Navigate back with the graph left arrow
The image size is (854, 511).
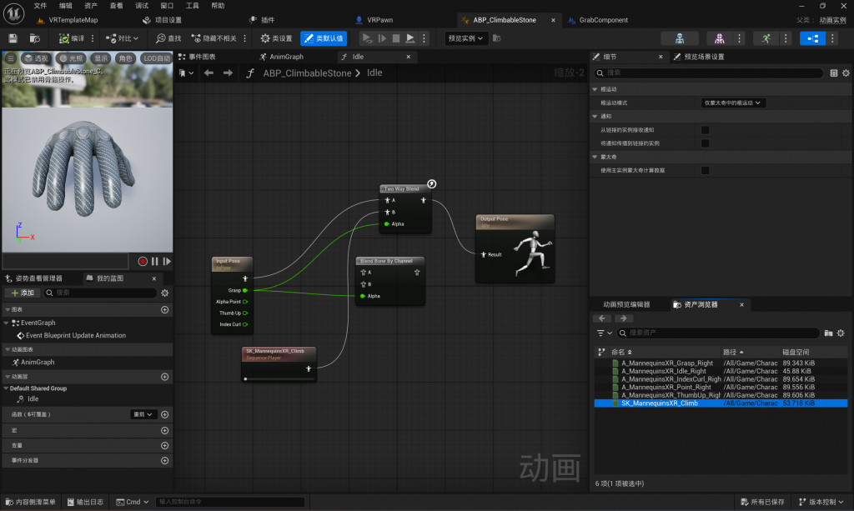pos(208,73)
